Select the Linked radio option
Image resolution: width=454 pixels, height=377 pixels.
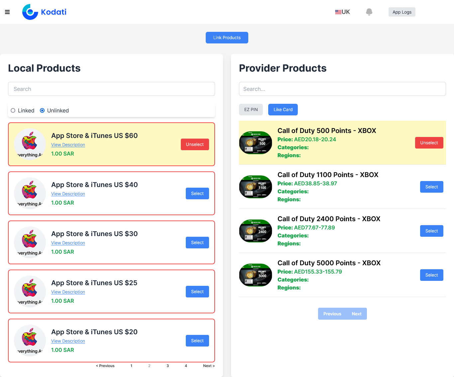pyautogui.click(x=13, y=110)
